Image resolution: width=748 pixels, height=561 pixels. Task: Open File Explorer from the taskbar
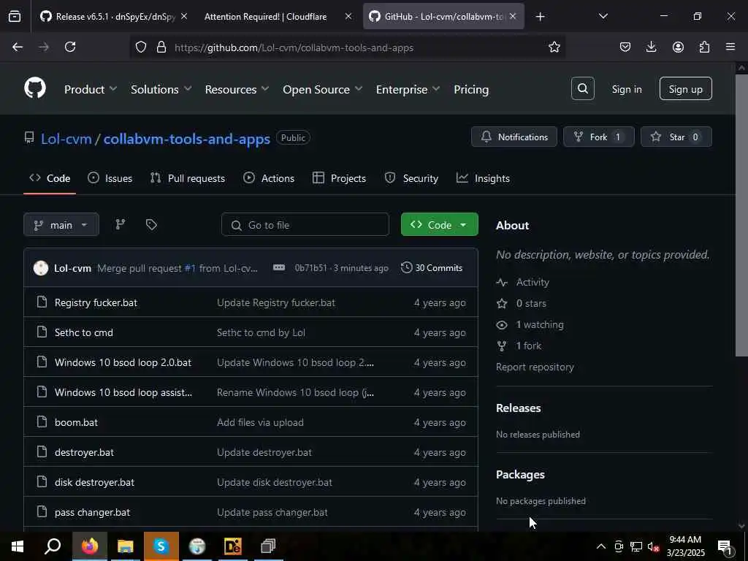[x=125, y=546]
